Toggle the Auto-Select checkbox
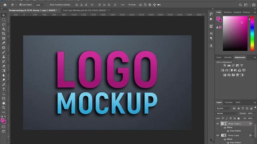Screen dimensions: 257x144 [x=20, y=5]
